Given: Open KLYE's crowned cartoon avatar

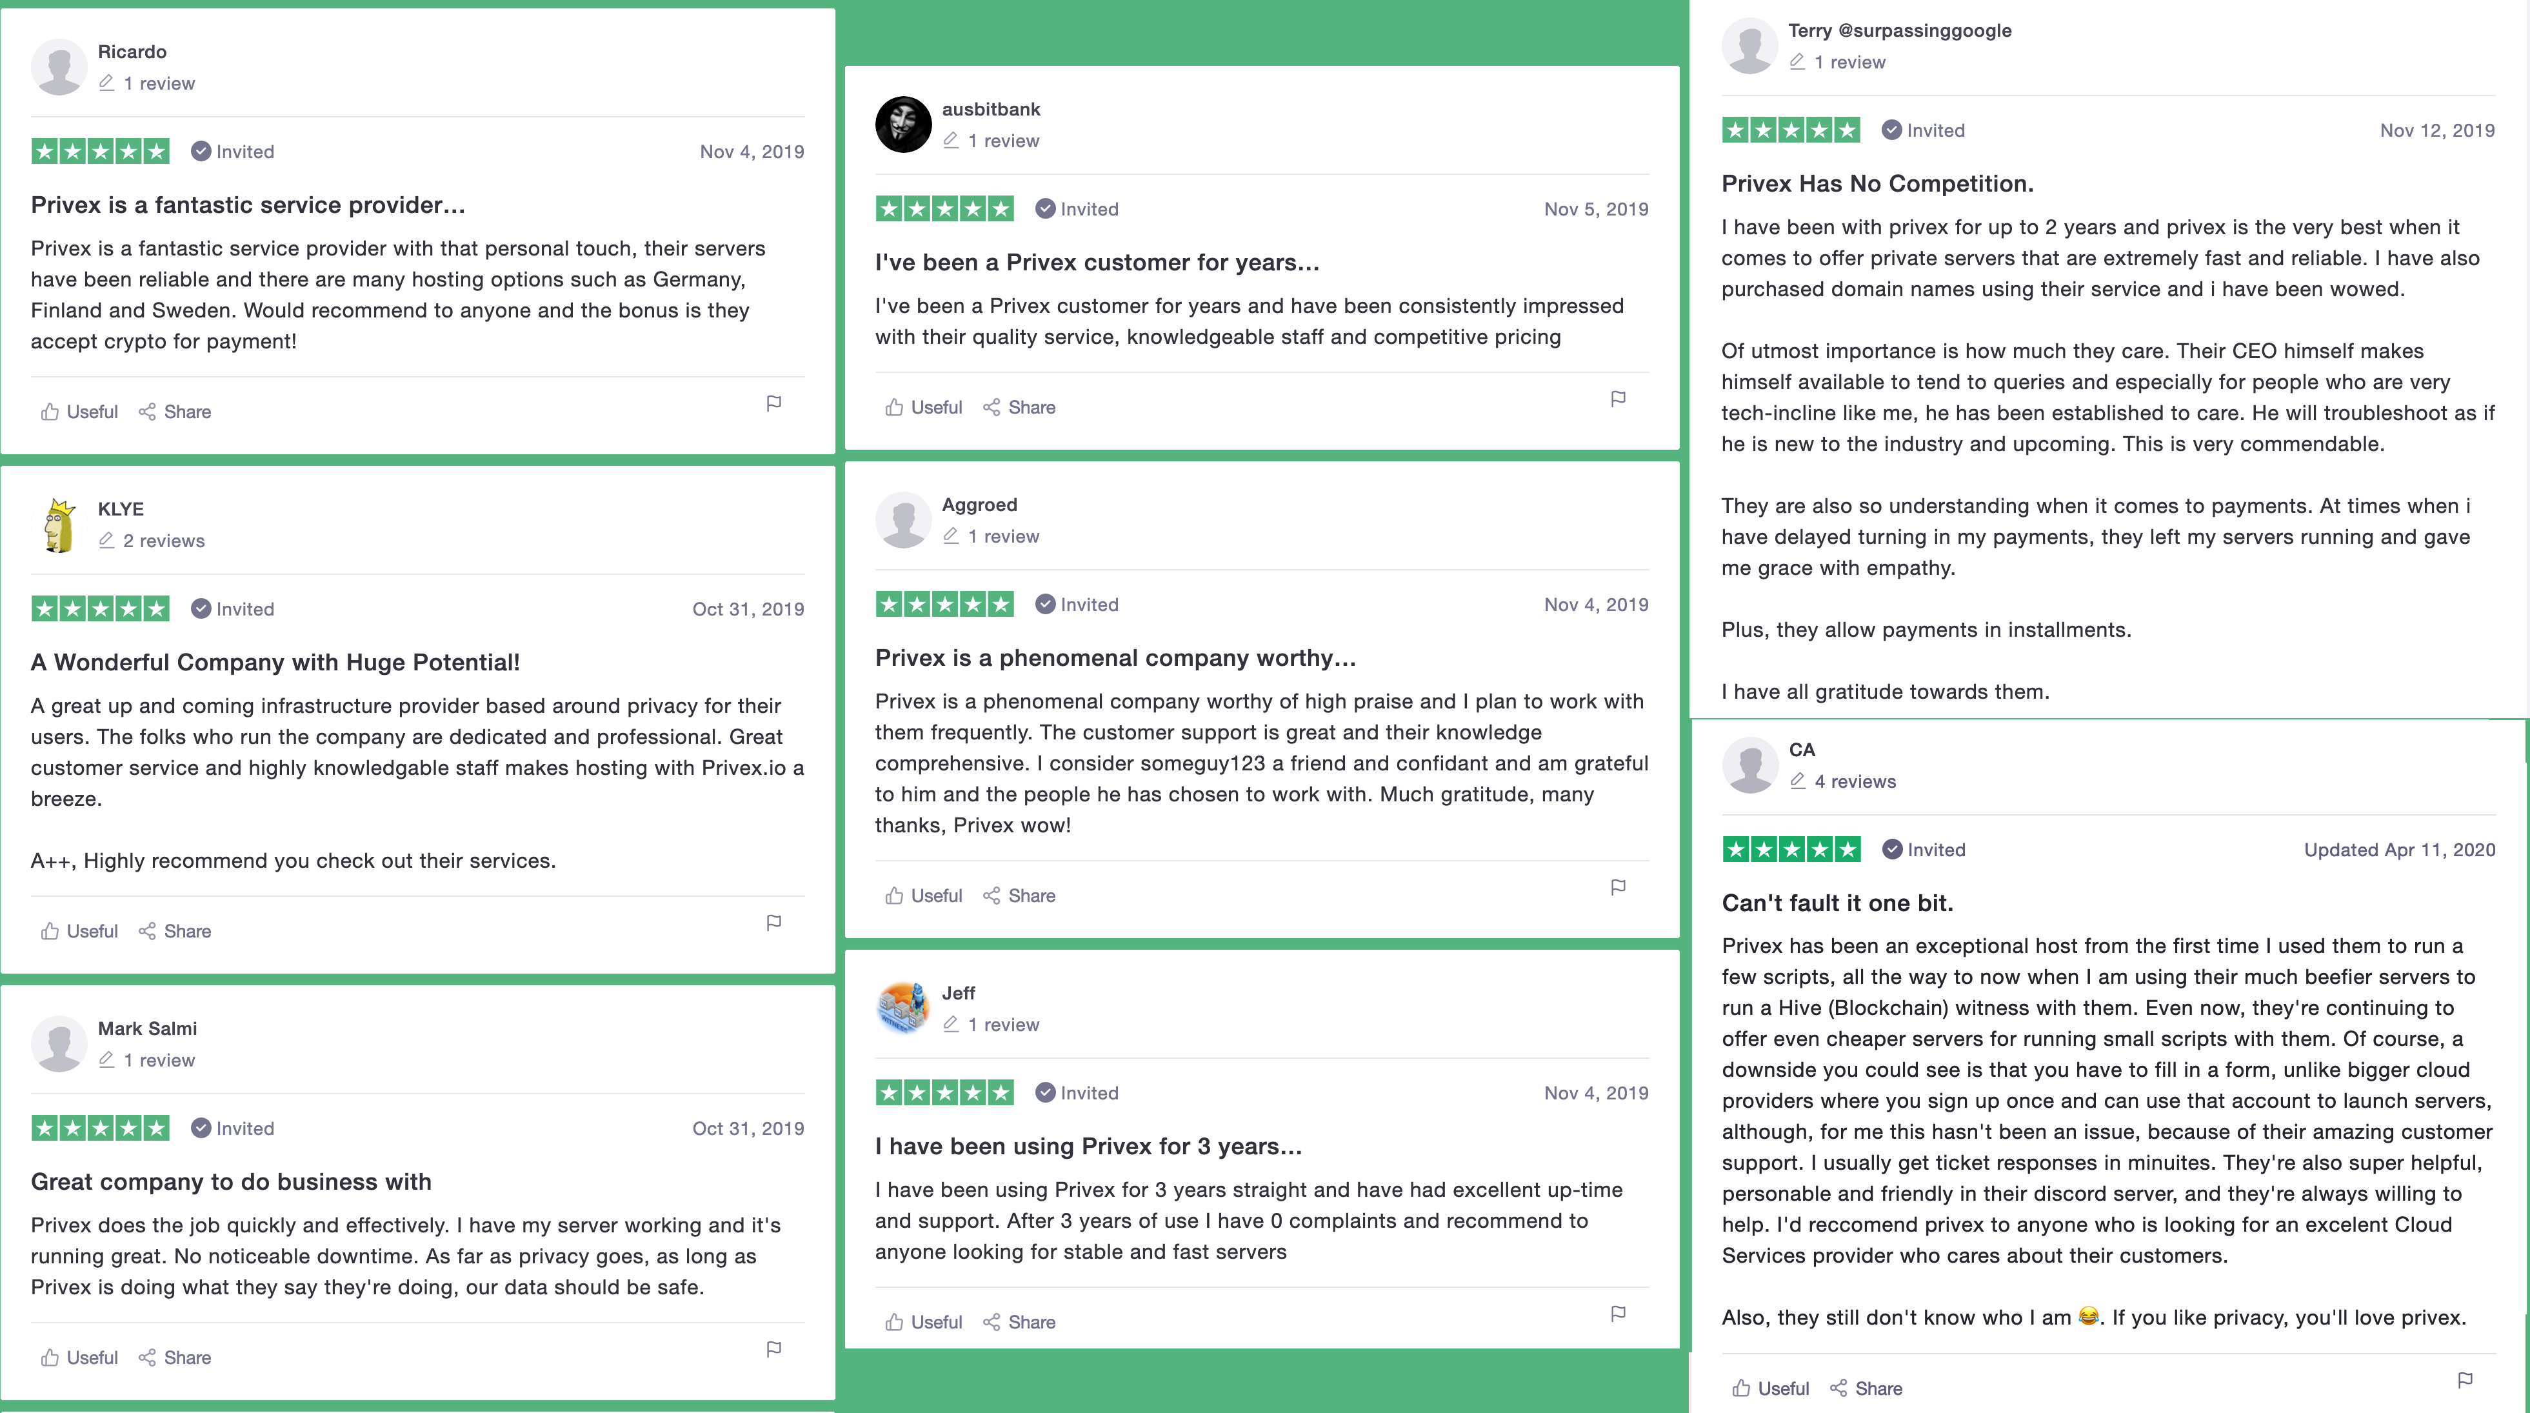Looking at the screenshot, I should point(59,525).
